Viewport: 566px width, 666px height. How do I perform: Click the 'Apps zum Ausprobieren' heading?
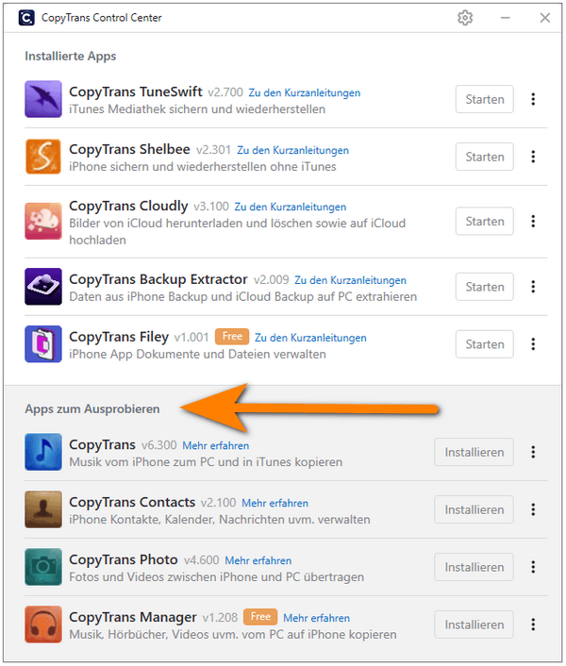tap(92, 409)
